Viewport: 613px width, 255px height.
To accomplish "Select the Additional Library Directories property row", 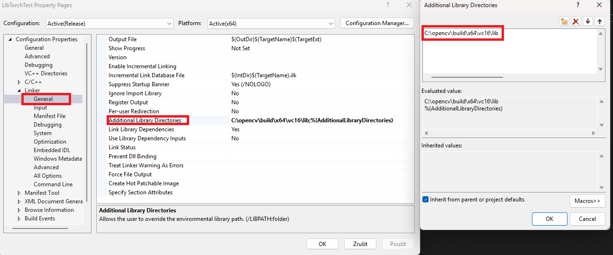I will click(x=256, y=120).
